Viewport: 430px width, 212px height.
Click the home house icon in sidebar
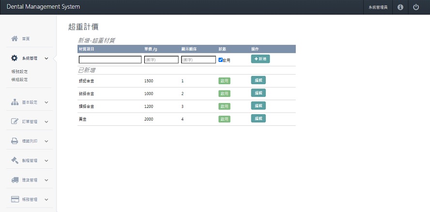coord(15,39)
